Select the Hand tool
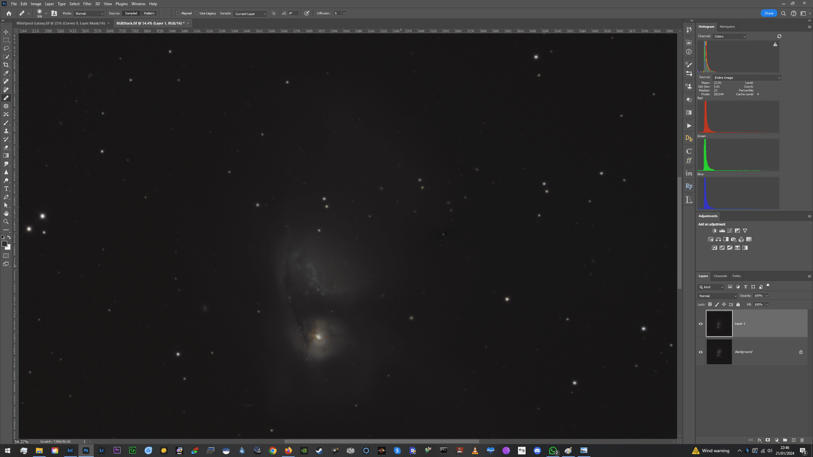813x457 pixels. 7,213
